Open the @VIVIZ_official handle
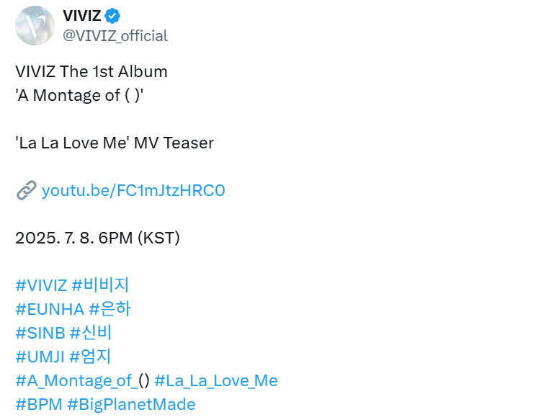Viewport: 554px width, 420px height. (x=115, y=35)
